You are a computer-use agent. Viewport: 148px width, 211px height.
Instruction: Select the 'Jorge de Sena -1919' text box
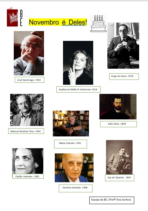[x=124, y=77]
